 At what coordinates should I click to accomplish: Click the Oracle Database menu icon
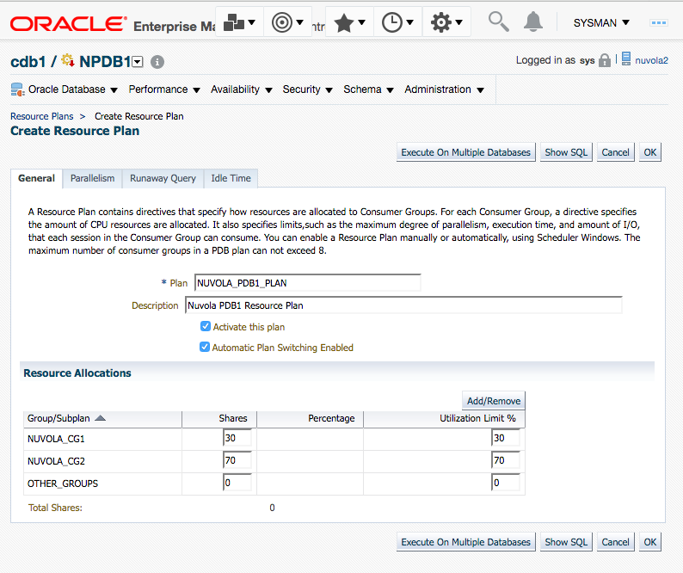[17, 89]
